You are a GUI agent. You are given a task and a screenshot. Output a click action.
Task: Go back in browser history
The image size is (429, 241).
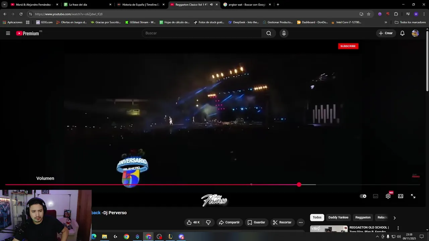coord(5,14)
